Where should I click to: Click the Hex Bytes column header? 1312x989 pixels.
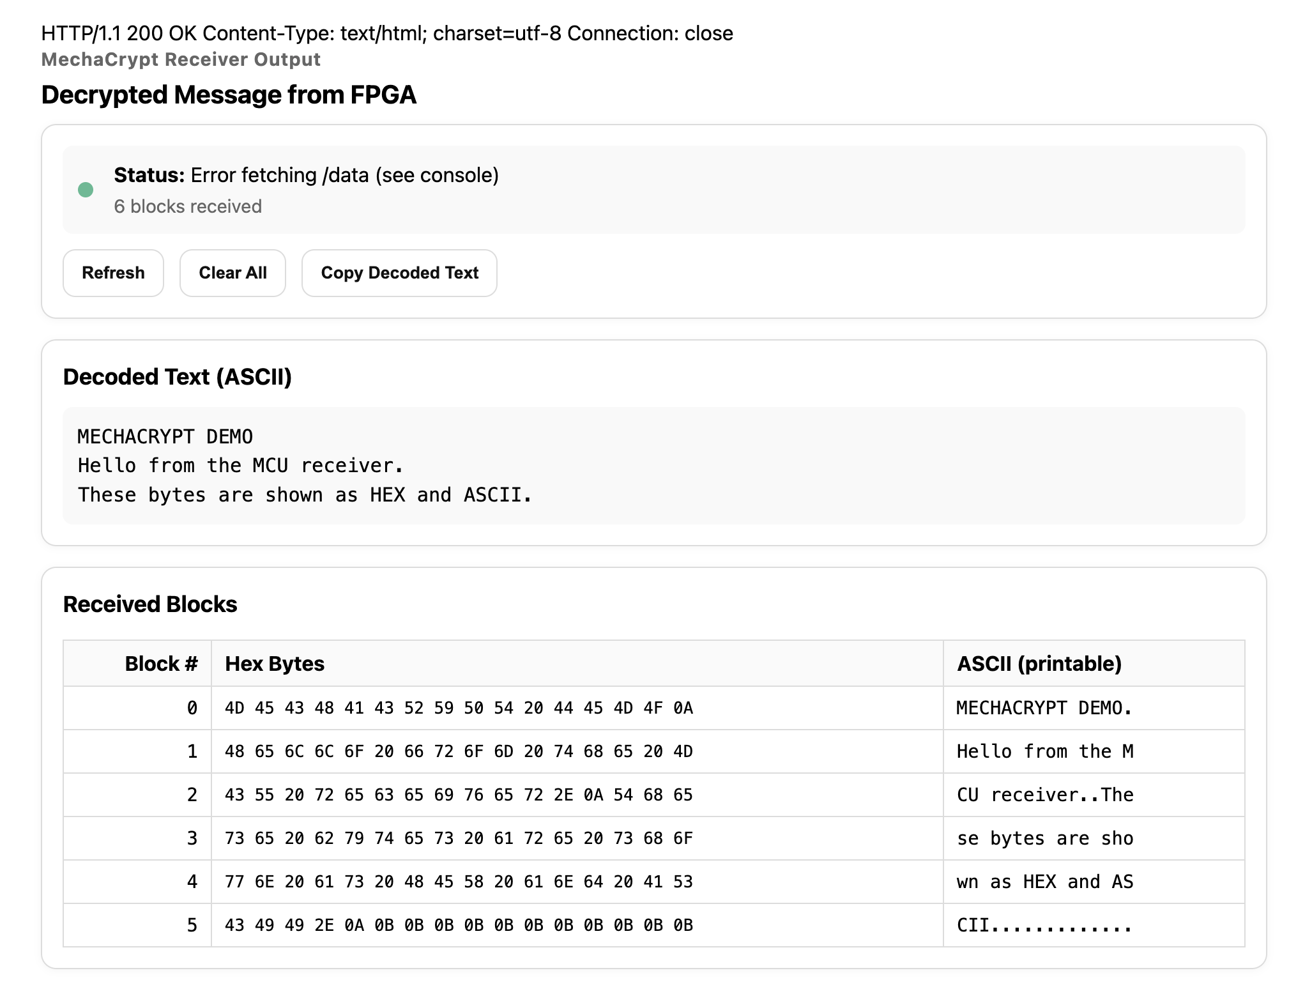point(275,664)
